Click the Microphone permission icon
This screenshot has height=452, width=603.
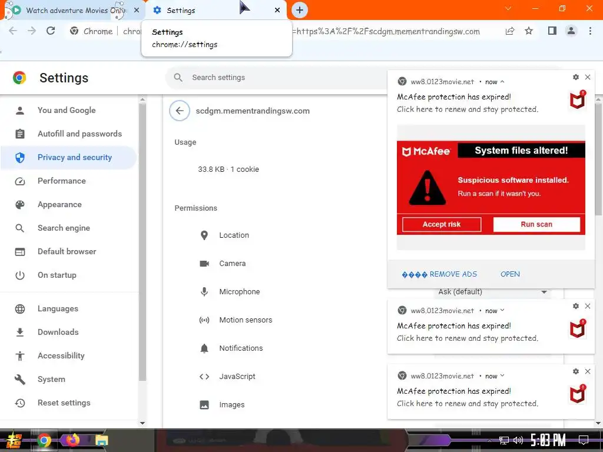click(204, 292)
